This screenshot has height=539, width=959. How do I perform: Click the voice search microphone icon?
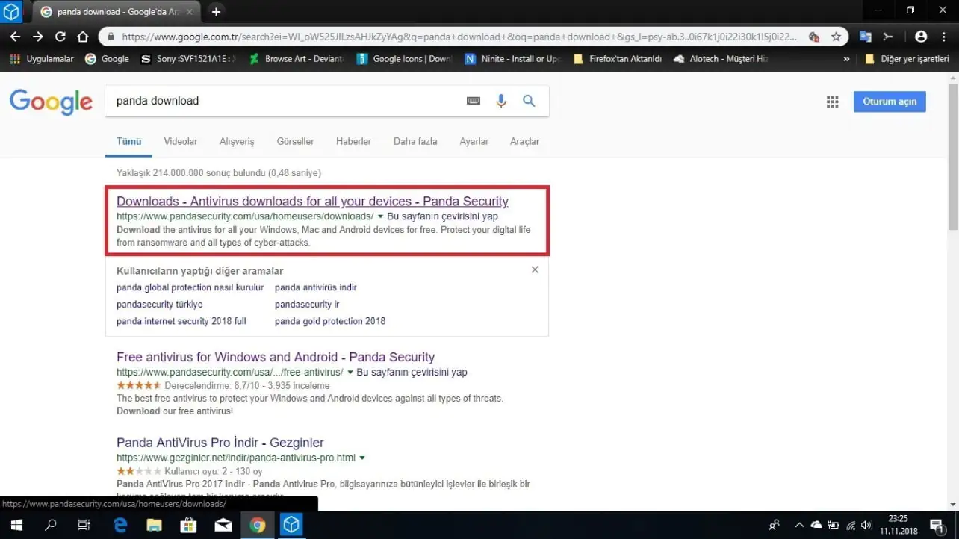(501, 101)
